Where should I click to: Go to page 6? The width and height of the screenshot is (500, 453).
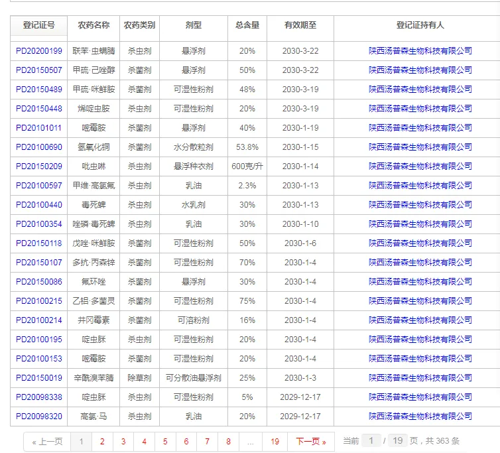tap(186, 442)
